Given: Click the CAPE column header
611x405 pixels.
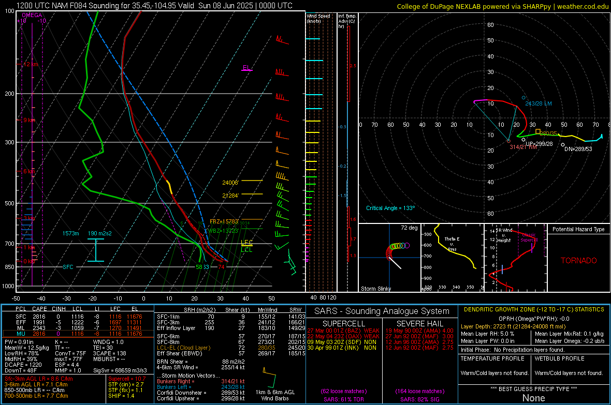Looking at the screenshot, I should 39,309.
